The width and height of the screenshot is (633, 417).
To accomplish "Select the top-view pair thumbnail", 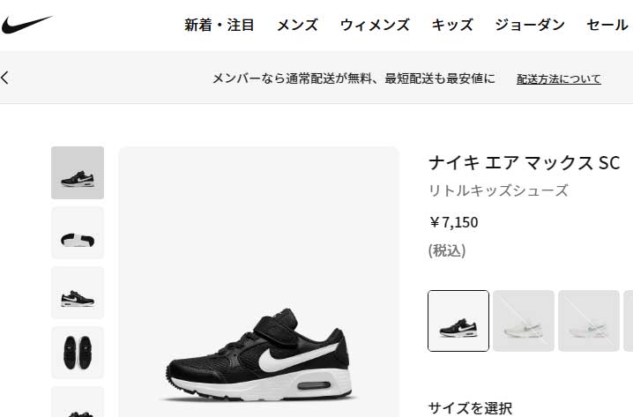I will (x=78, y=353).
